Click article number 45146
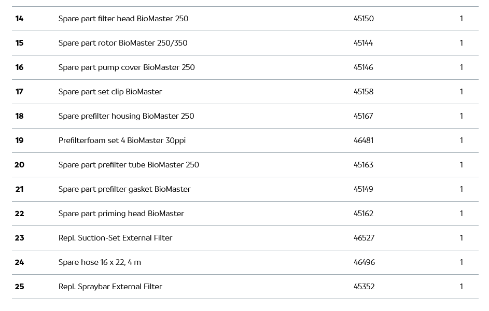This screenshot has height=311, width=489. click(363, 67)
